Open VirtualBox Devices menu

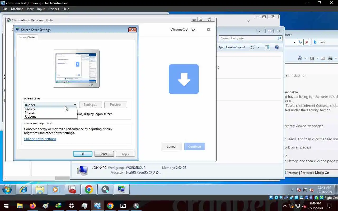click(x=54, y=9)
